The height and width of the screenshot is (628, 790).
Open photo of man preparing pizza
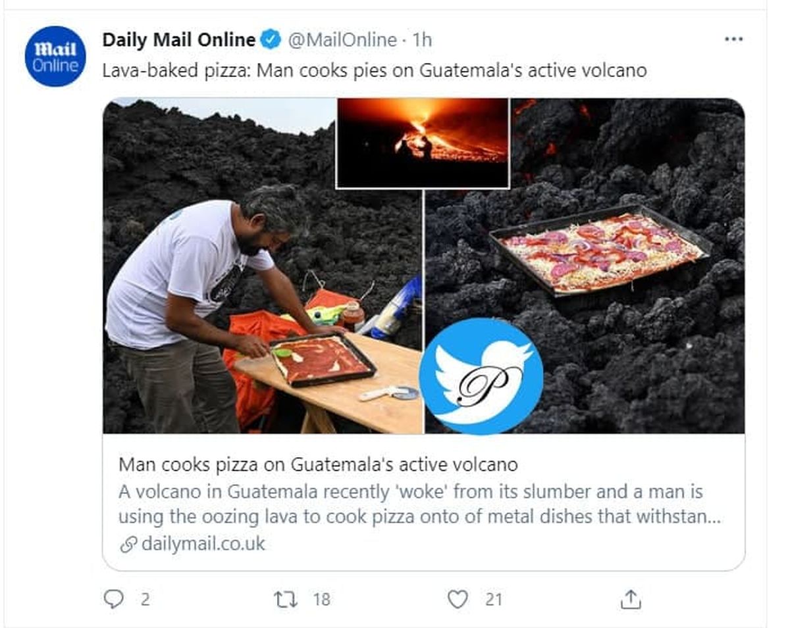click(262, 266)
